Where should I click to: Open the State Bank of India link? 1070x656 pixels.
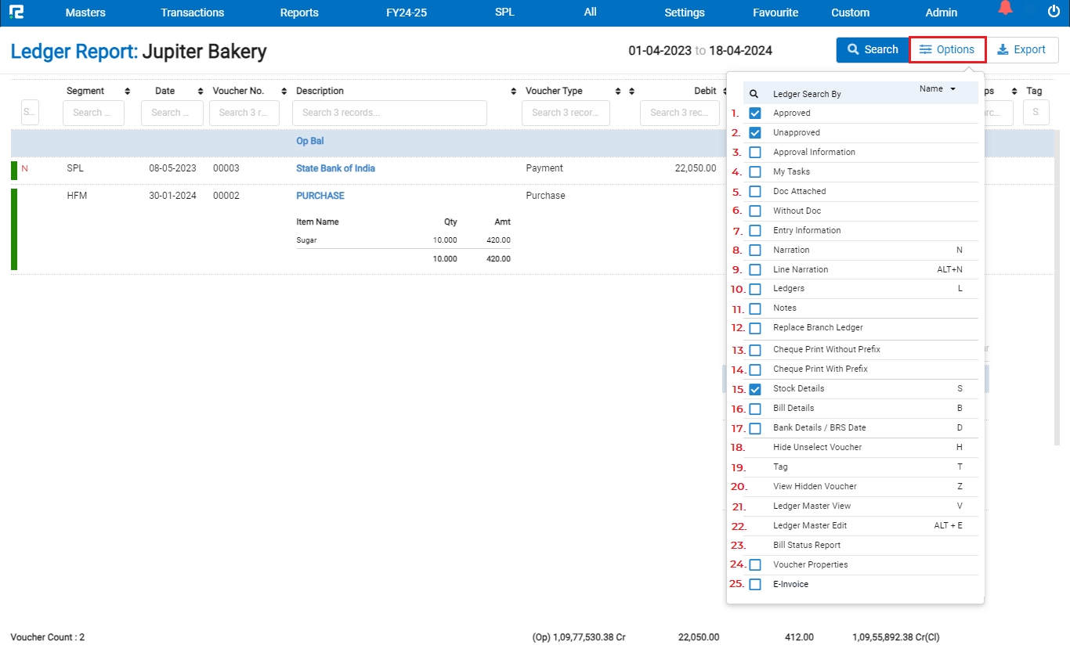click(x=335, y=168)
